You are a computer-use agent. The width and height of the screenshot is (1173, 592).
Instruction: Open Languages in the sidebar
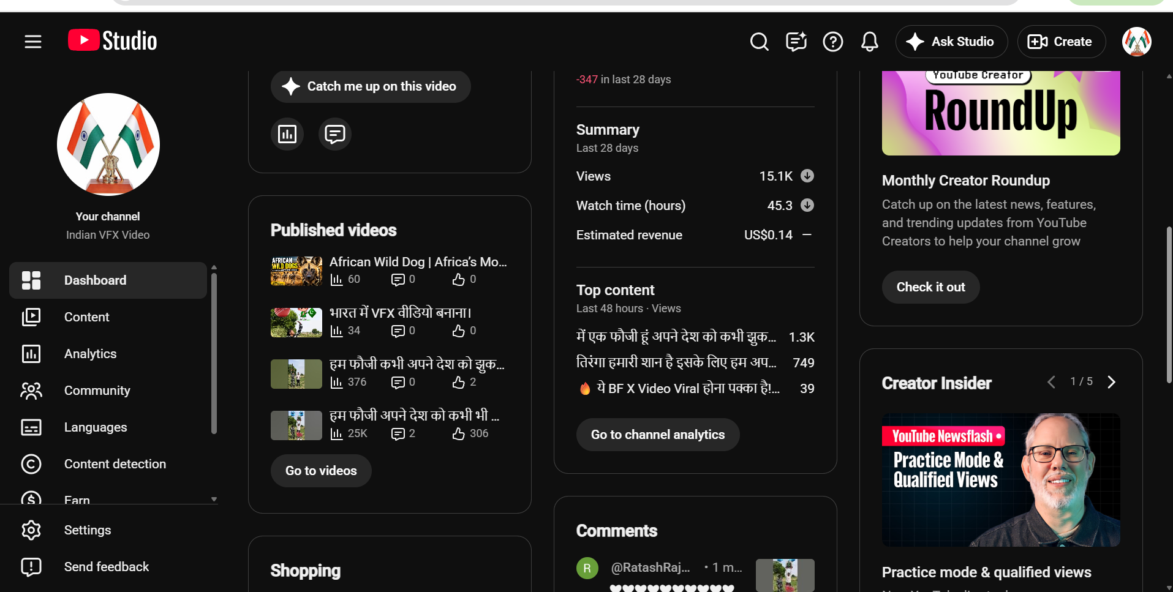point(108,427)
